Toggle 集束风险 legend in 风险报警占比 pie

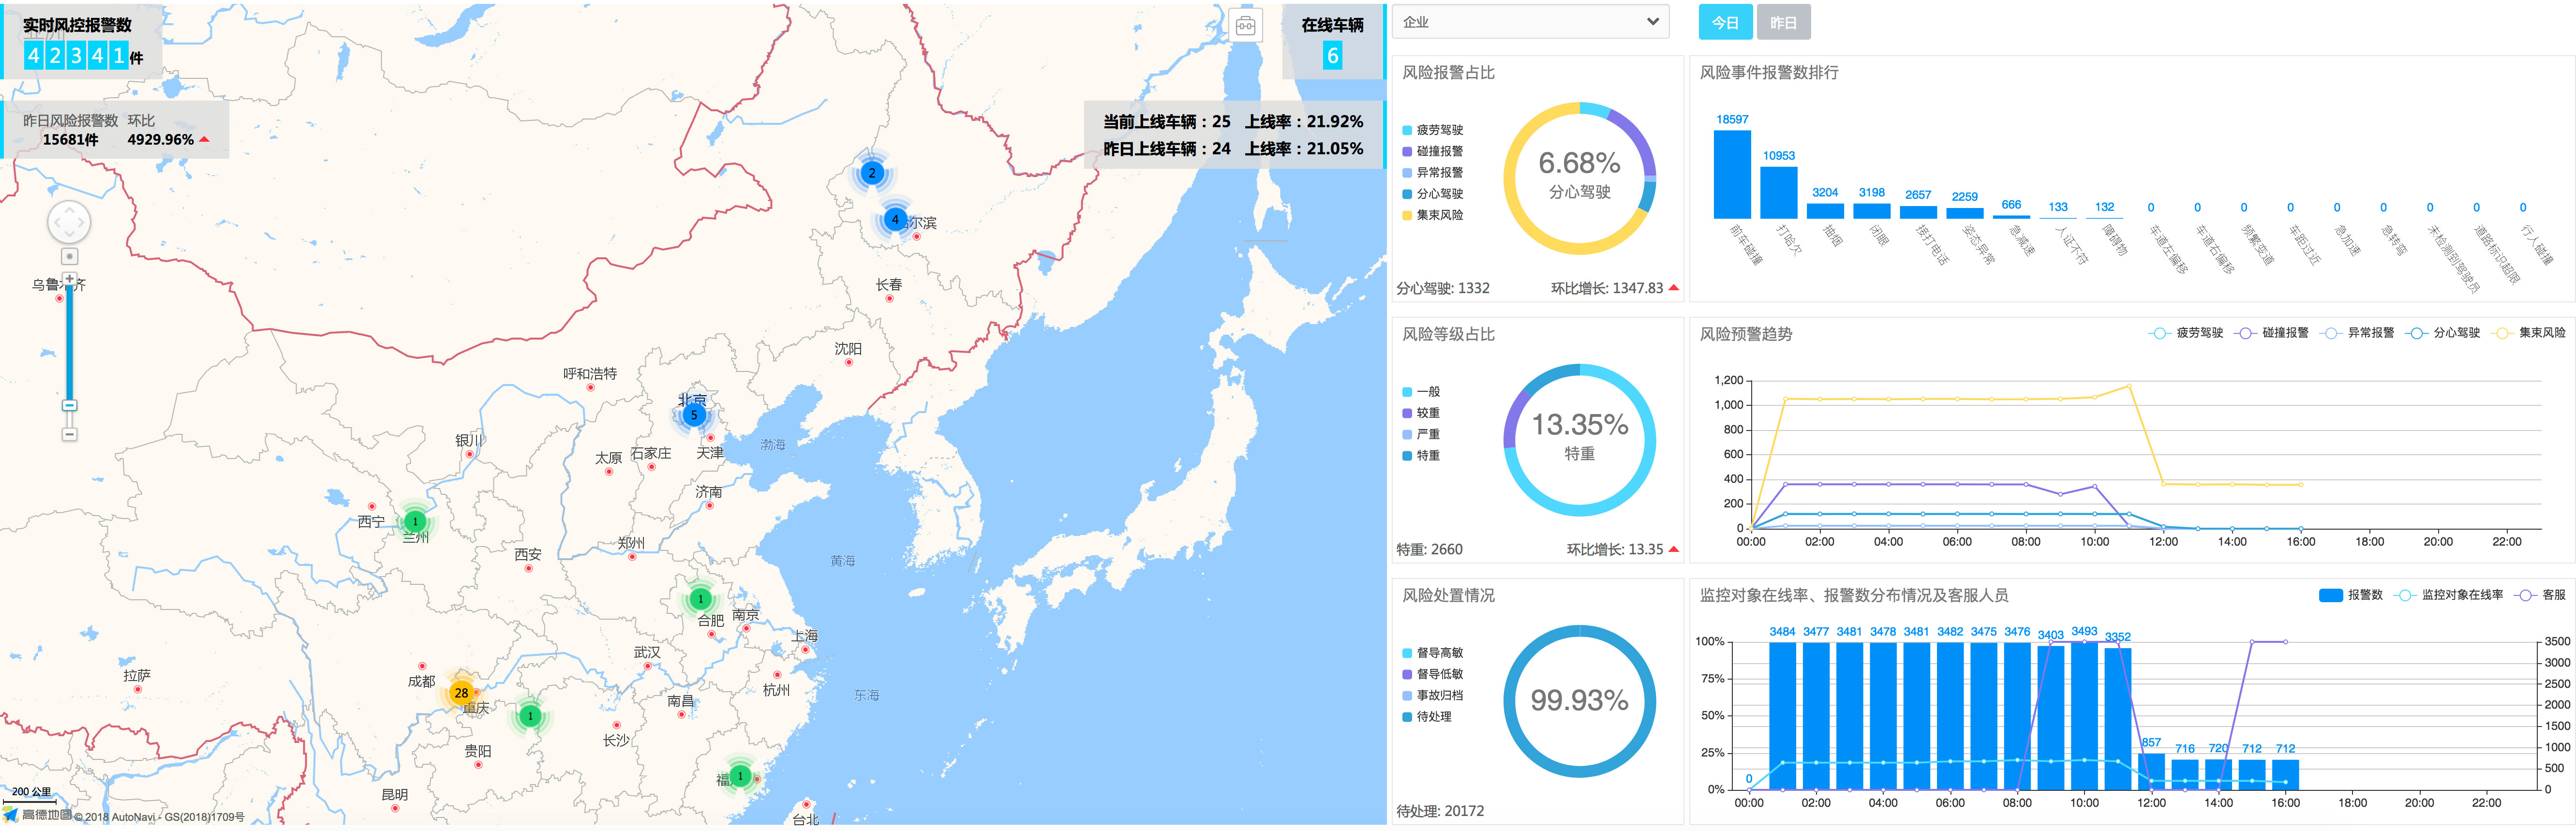click(x=1432, y=215)
